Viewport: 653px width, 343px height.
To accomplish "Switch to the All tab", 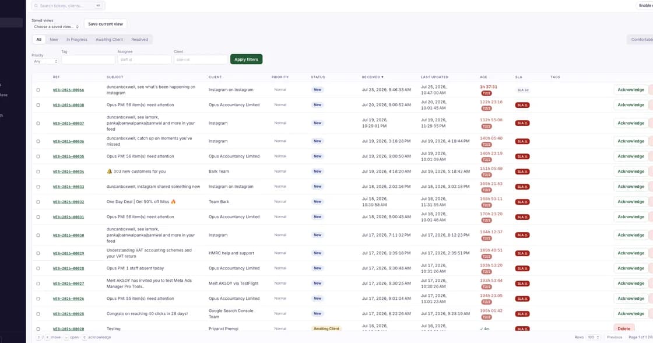I will coord(38,40).
